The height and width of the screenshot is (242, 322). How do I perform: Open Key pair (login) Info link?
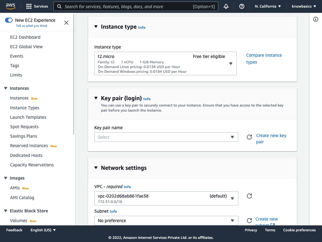(147, 99)
